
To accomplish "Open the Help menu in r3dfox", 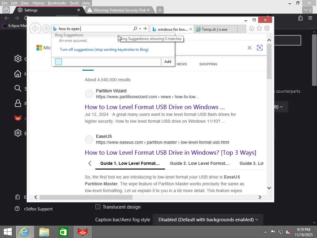I will click(x=86, y=3).
